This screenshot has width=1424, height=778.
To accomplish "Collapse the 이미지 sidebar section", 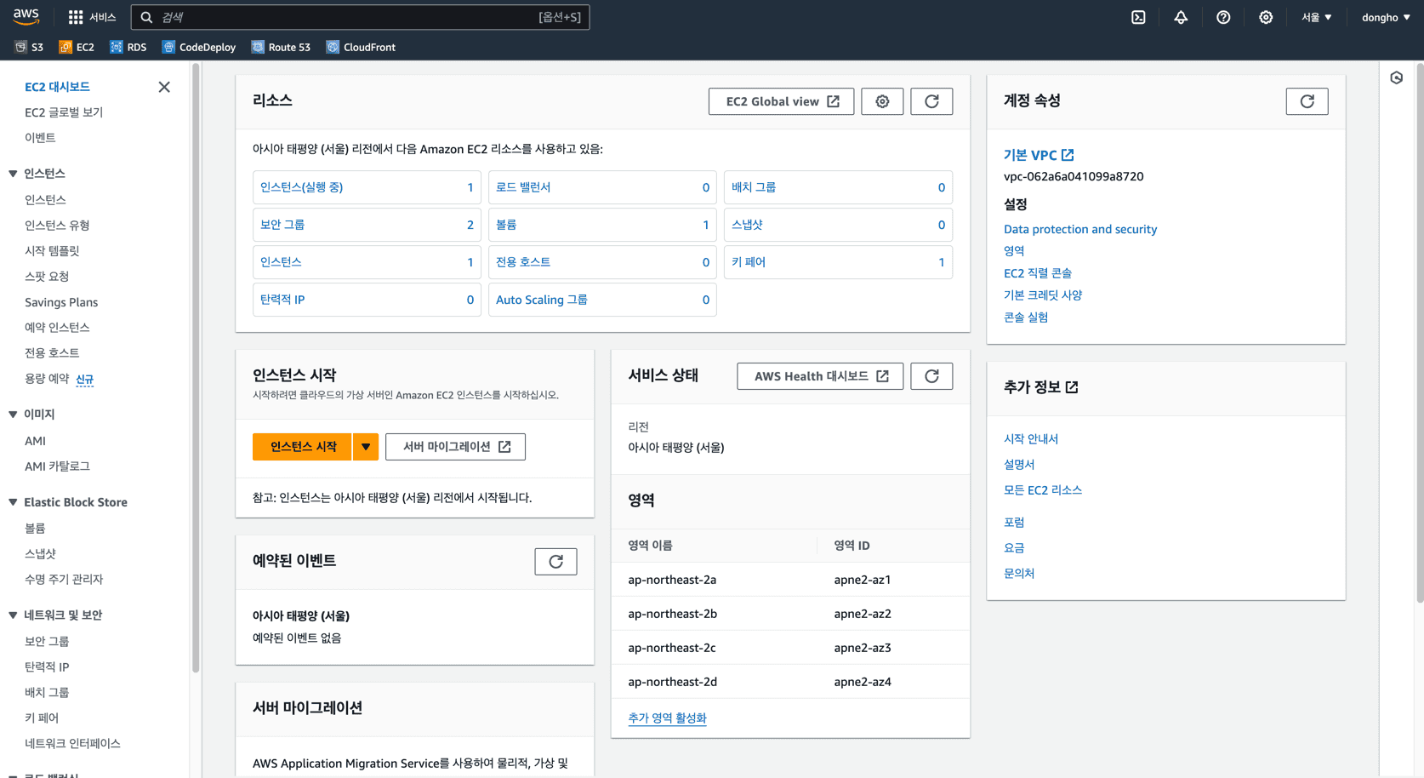I will [13, 415].
